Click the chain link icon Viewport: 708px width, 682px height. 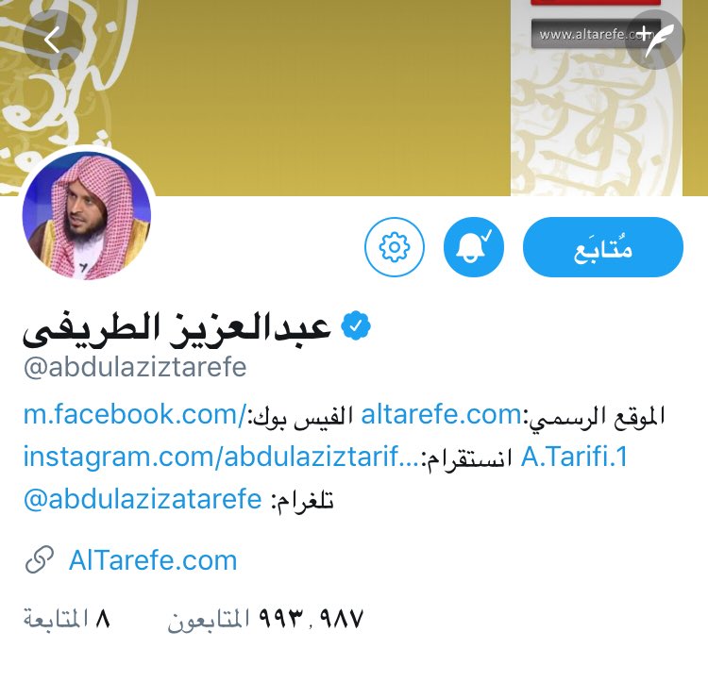tap(40, 559)
